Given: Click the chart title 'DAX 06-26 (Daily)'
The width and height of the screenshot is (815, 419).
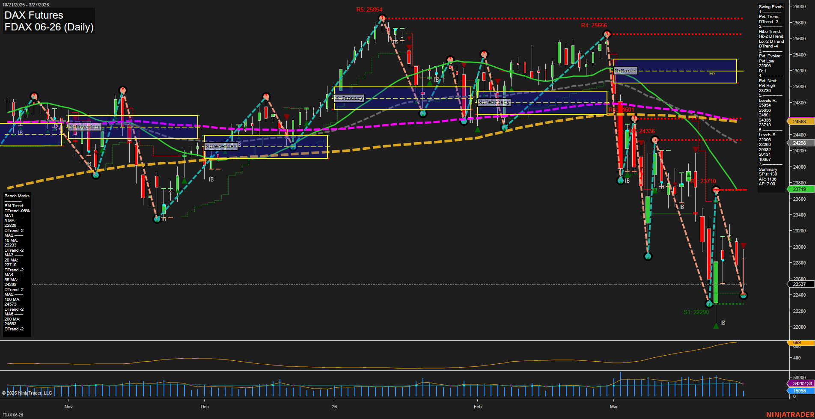Looking at the screenshot, I should click(x=49, y=27).
